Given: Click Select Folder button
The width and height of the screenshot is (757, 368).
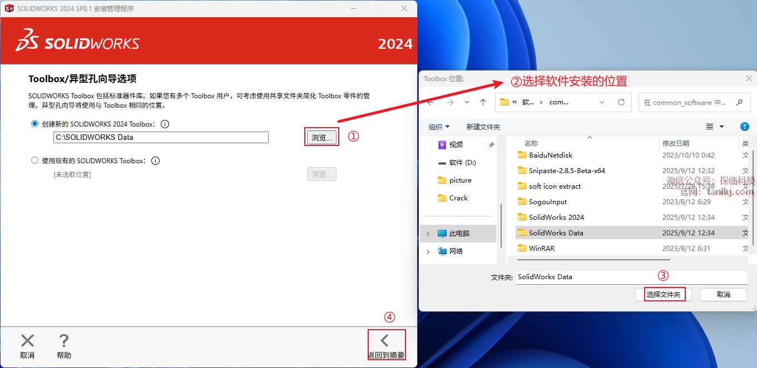Looking at the screenshot, I should click(x=664, y=295).
